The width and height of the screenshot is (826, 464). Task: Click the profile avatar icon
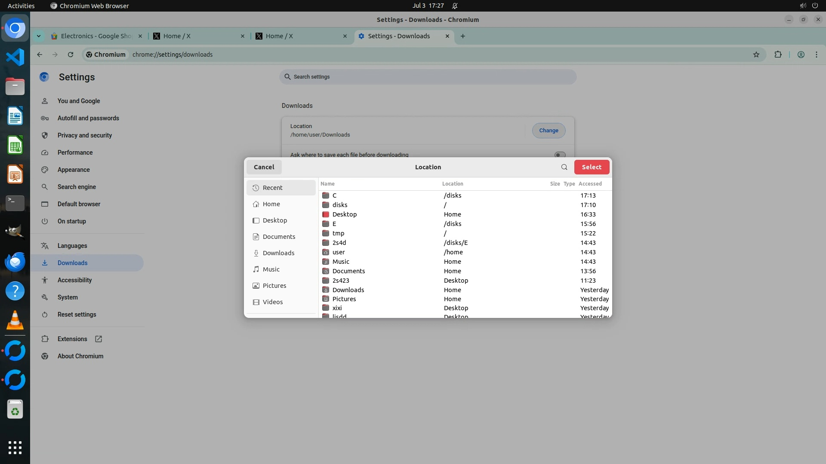(801, 55)
